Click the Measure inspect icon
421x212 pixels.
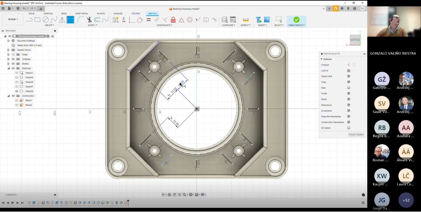click(x=245, y=20)
